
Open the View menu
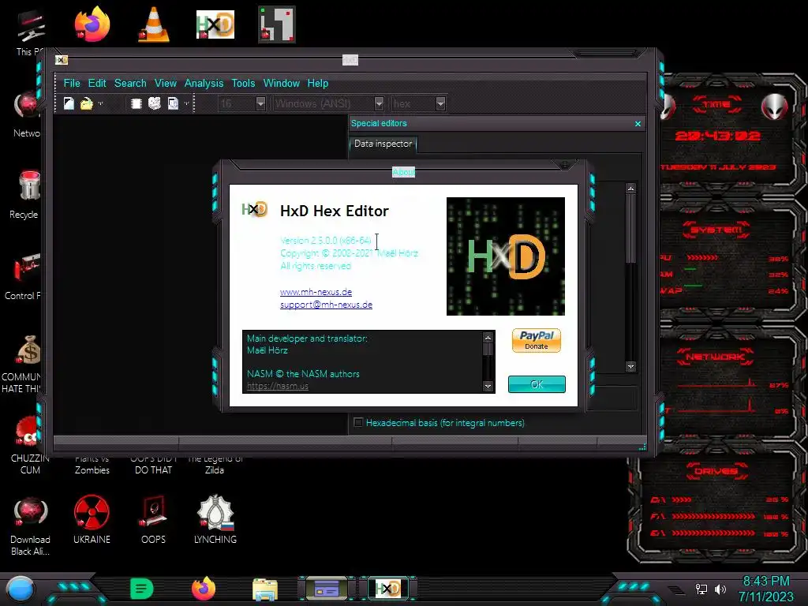coord(166,83)
